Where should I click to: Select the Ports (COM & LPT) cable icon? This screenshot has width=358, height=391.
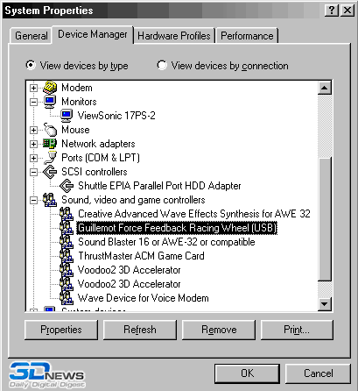click(50, 158)
